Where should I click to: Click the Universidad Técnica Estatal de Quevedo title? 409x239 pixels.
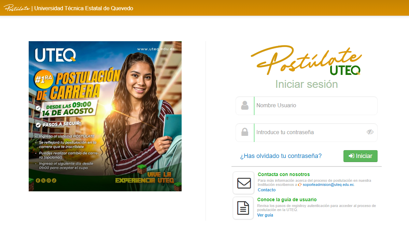point(83,8)
